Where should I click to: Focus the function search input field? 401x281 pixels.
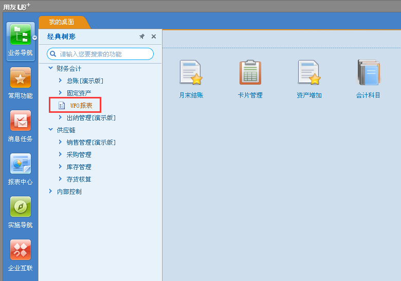(x=100, y=54)
